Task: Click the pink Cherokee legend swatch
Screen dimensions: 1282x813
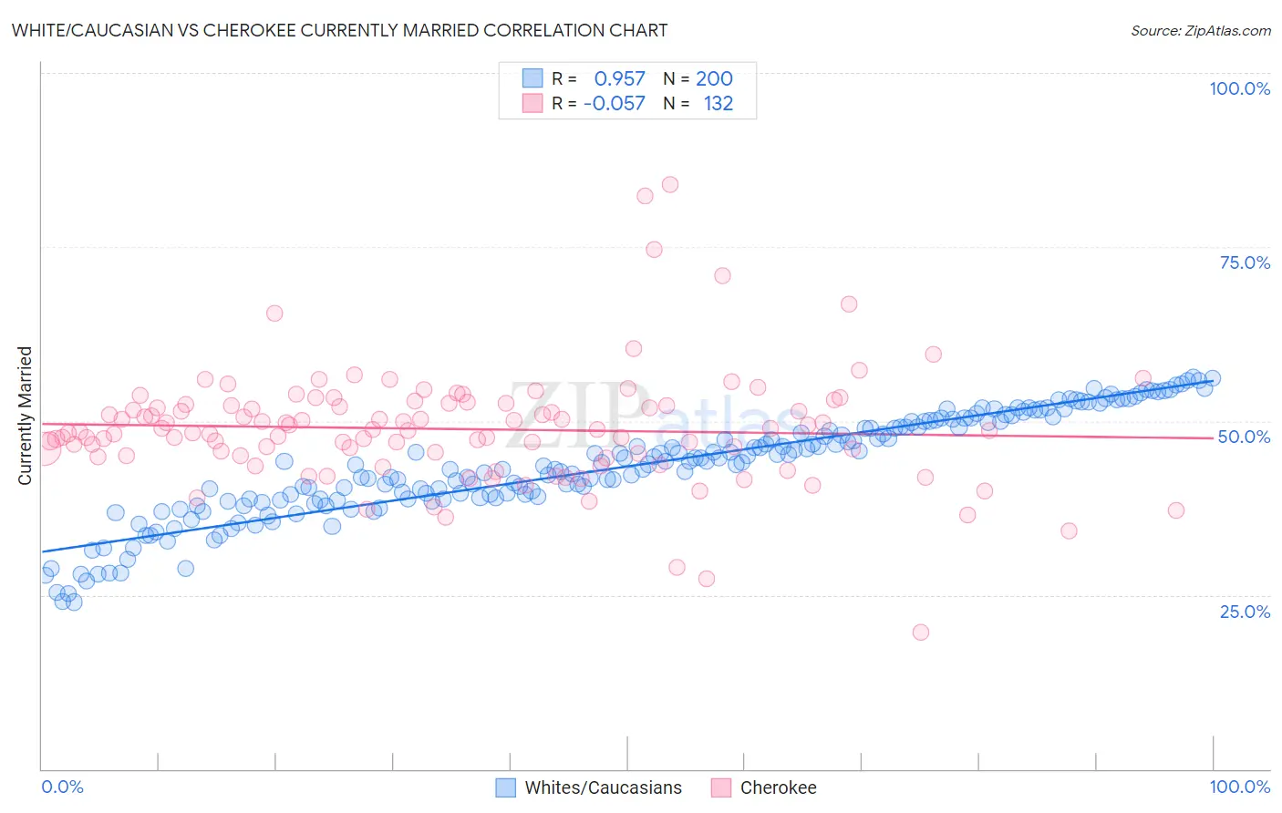Action: [721, 787]
